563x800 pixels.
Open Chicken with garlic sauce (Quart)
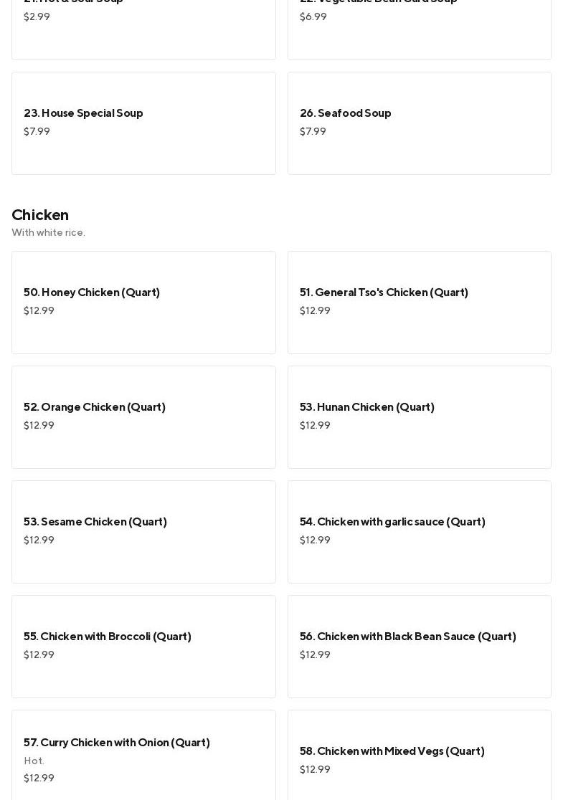pos(419,531)
